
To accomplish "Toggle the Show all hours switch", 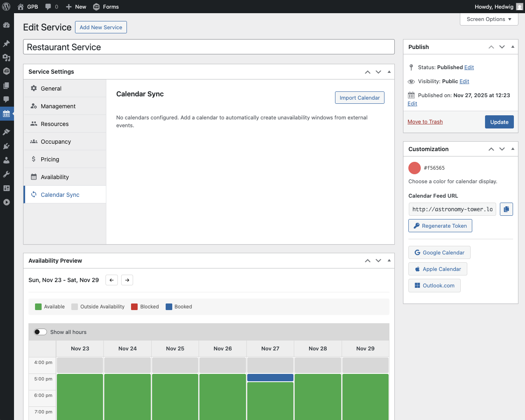I will tap(40, 332).
